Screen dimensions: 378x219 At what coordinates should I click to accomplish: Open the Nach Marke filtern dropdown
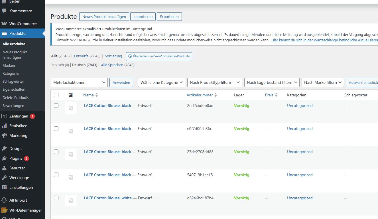click(323, 82)
